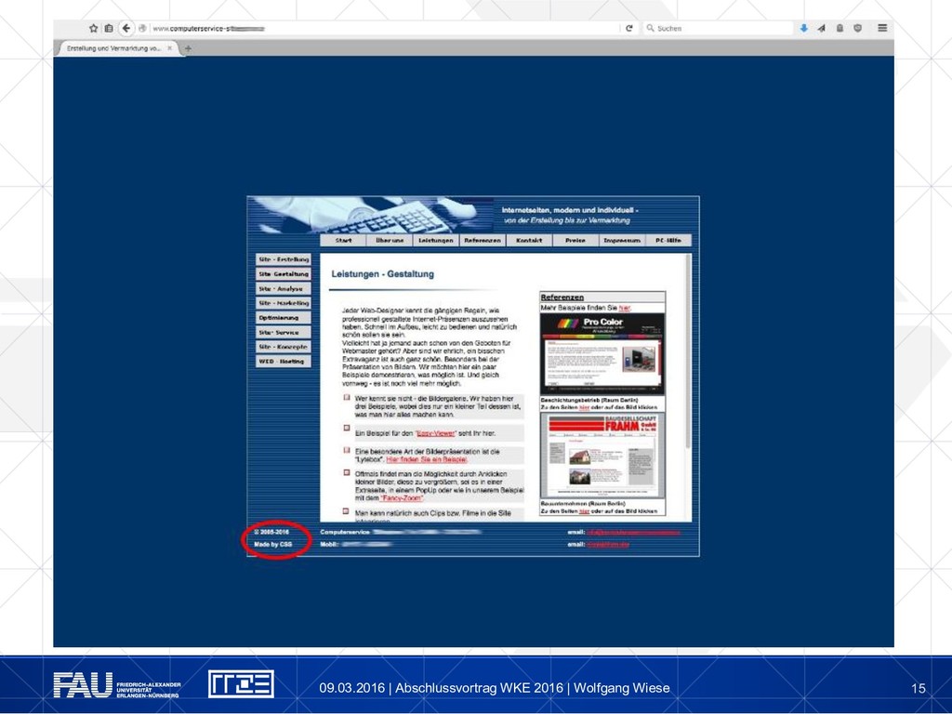Open the Firefox hamburger menu
This screenshot has width=952, height=714.
coord(882,28)
